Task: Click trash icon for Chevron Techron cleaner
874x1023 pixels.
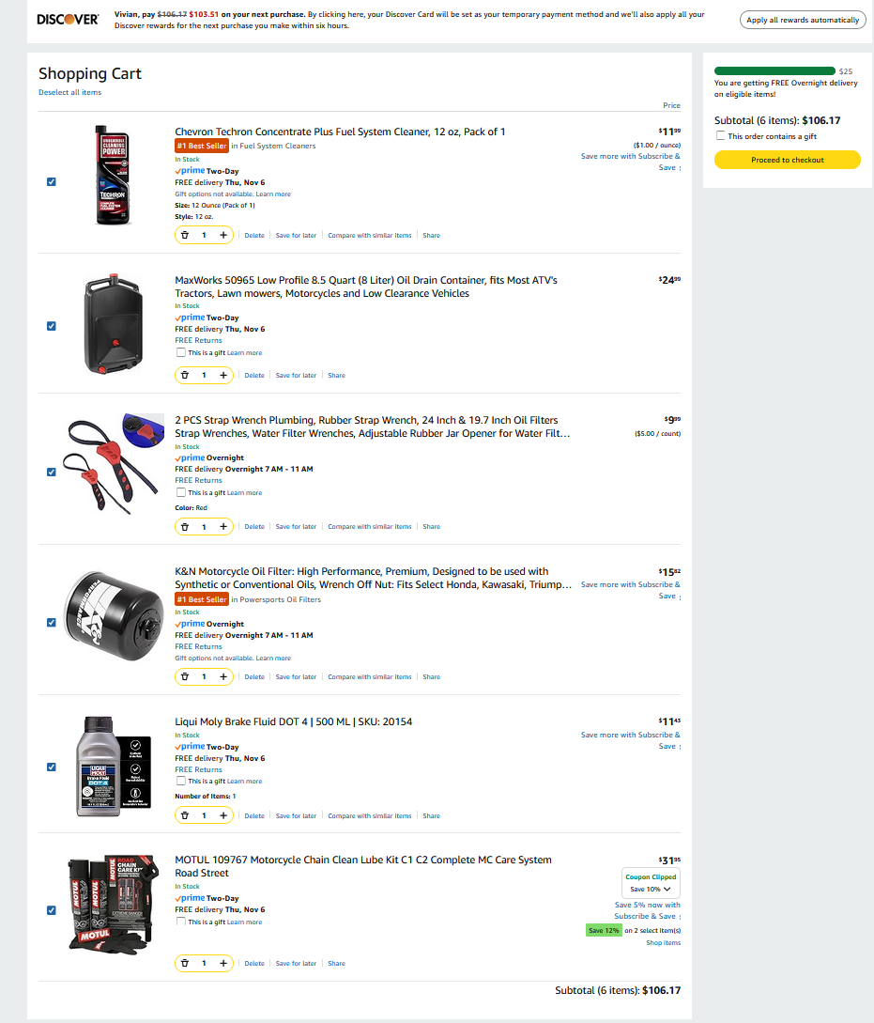Action: (185, 236)
